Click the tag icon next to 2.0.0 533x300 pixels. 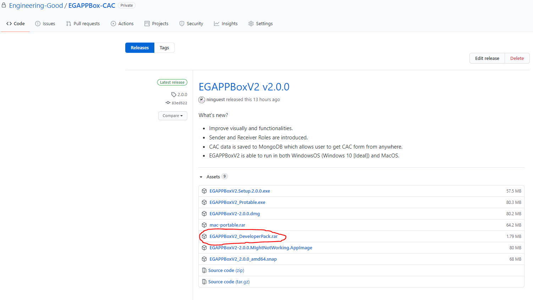click(x=174, y=95)
